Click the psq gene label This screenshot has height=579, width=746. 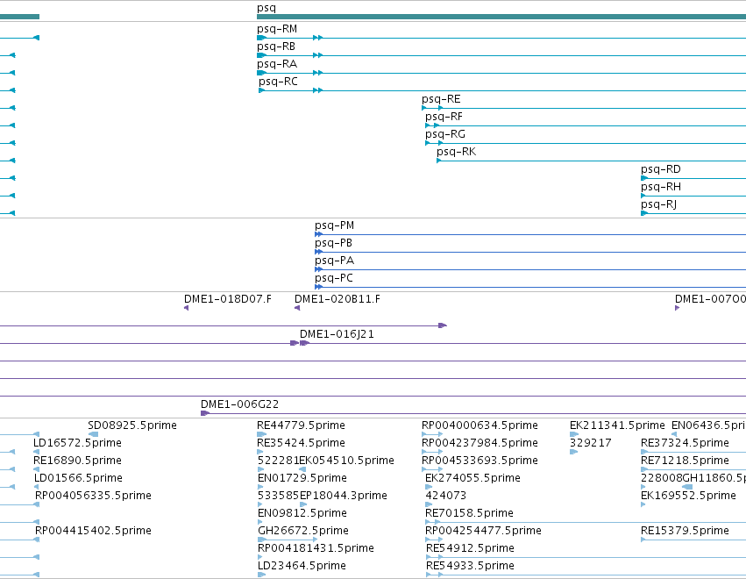coord(266,8)
